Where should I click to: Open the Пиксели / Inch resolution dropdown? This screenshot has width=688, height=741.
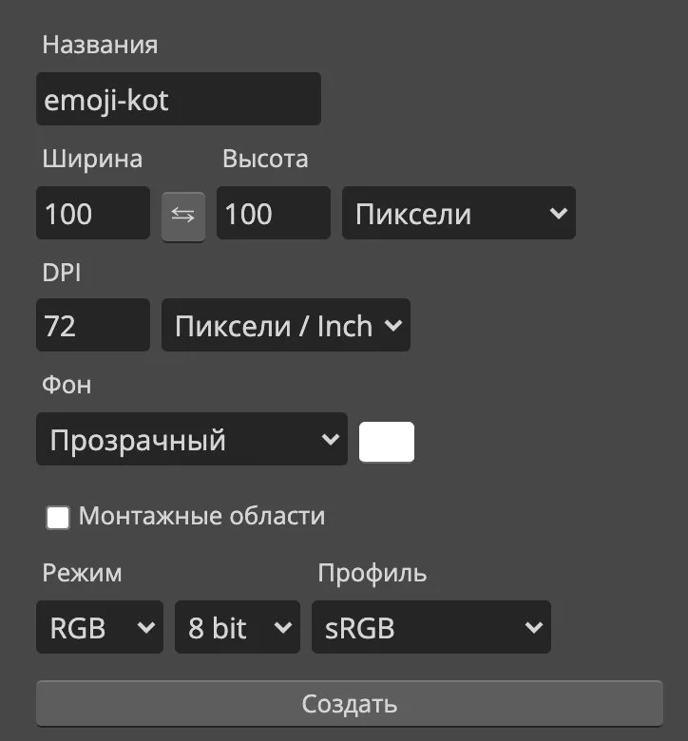click(x=286, y=325)
